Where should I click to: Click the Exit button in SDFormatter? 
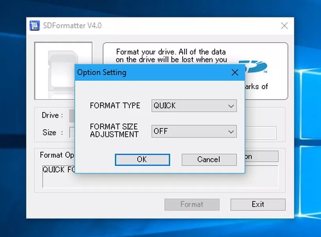[258, 204]
